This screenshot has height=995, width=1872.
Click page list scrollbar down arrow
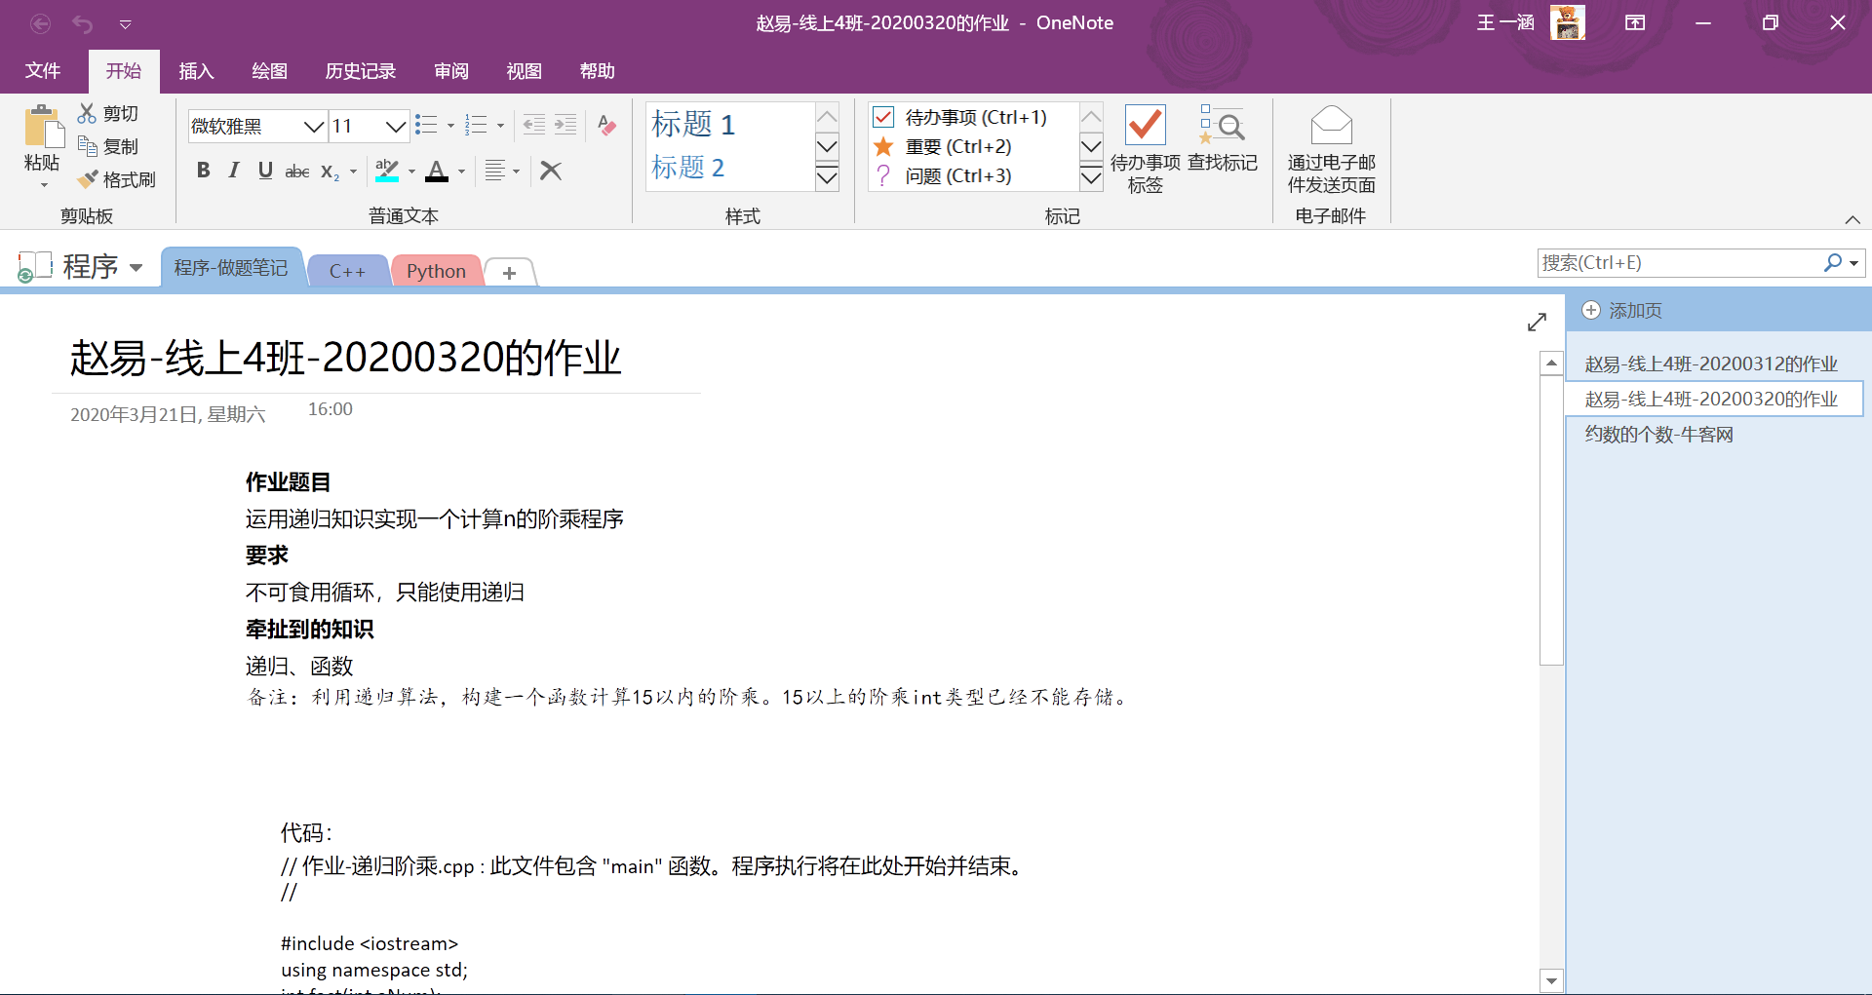(x=1551, y=980)
